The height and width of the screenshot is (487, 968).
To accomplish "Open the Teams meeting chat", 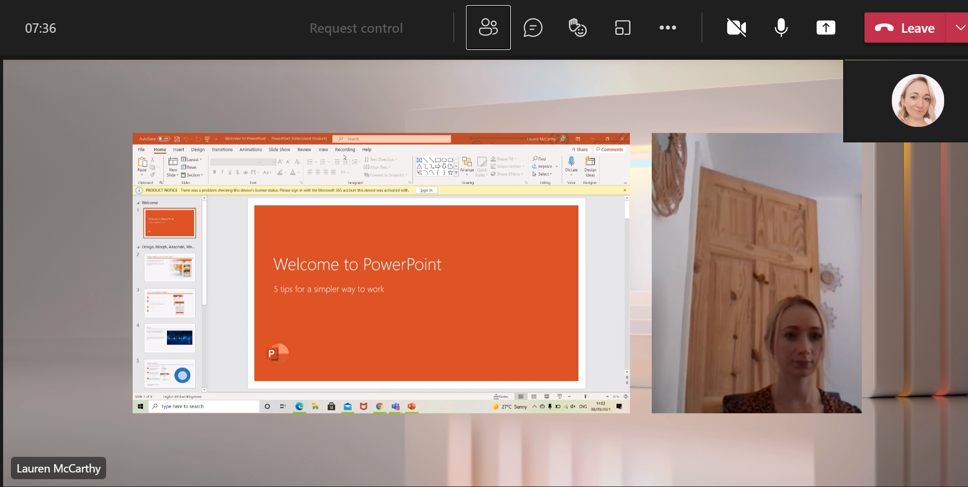I will pyautogui.click(x=533, y=28).
